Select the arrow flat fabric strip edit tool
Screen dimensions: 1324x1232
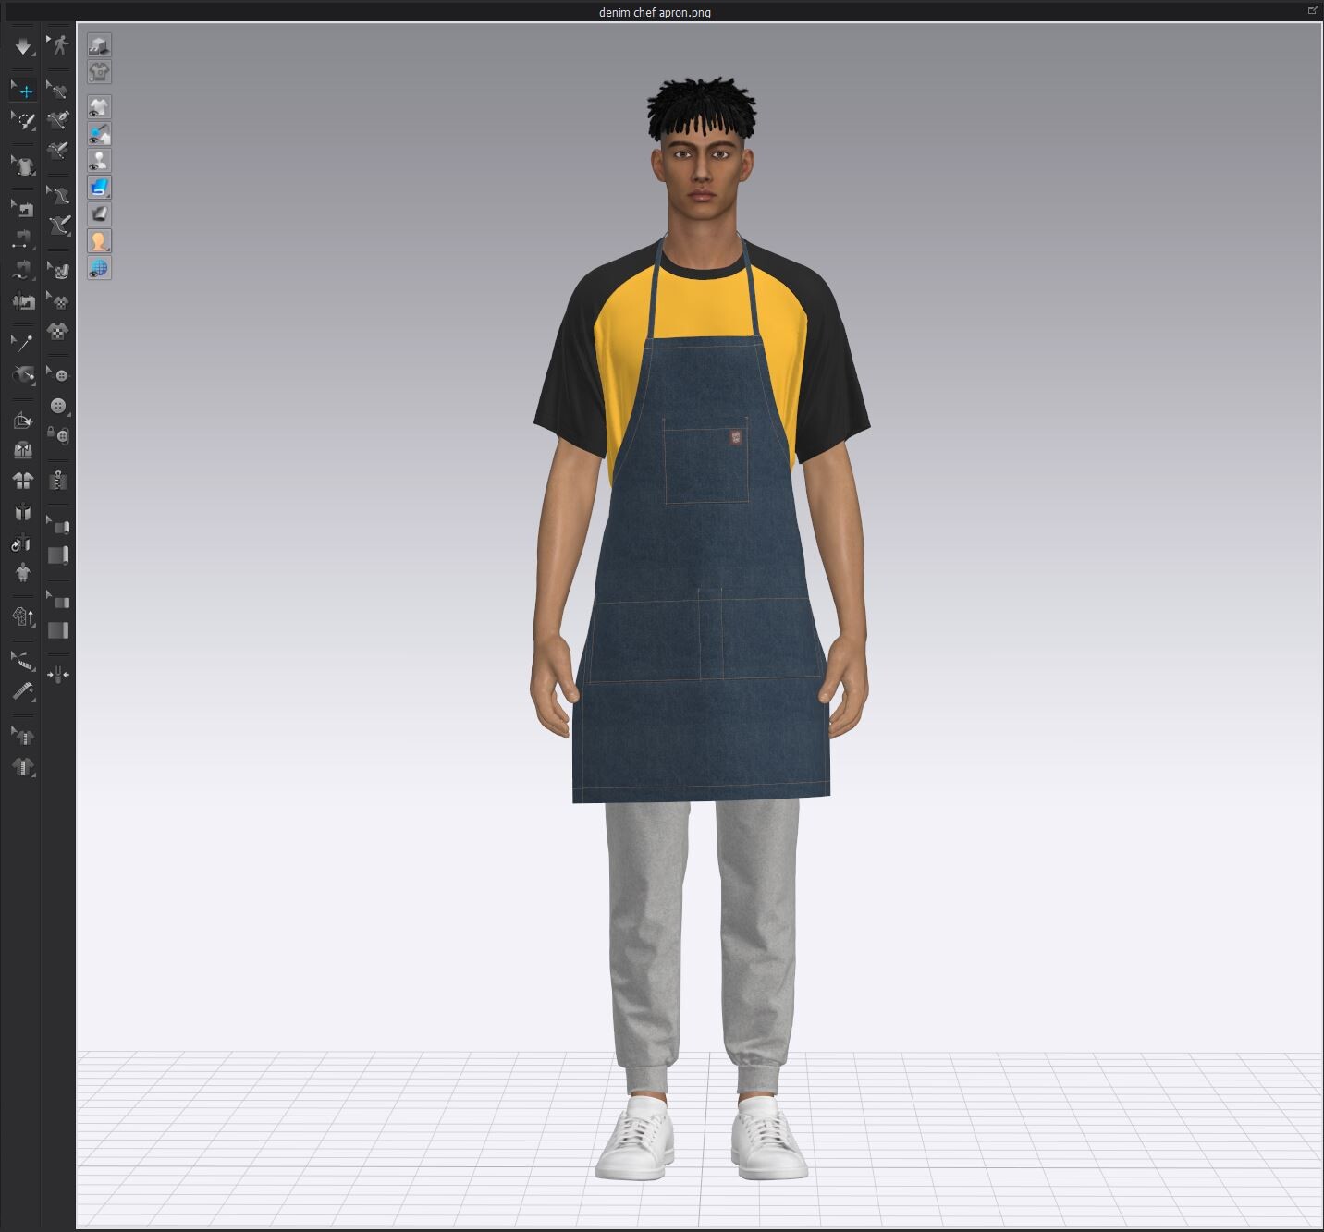(58, 601)
